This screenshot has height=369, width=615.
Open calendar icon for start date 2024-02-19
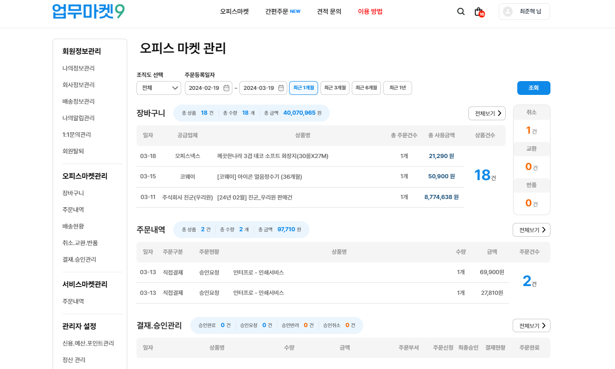tap(226, 88)
